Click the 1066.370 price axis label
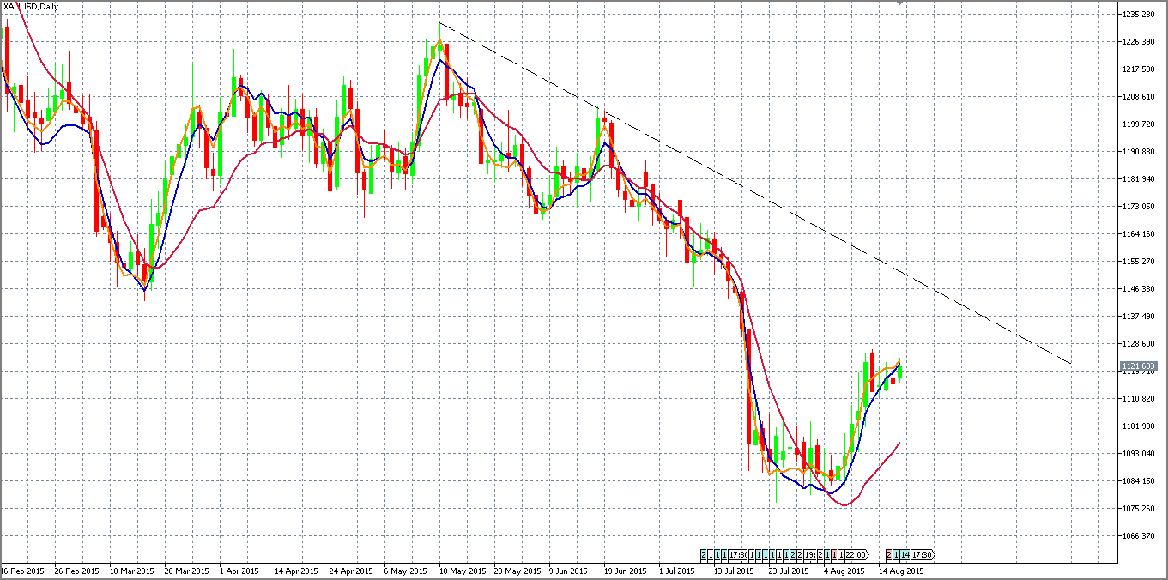Screen dimensions: 1168x580 click(x=1139, y=536)
